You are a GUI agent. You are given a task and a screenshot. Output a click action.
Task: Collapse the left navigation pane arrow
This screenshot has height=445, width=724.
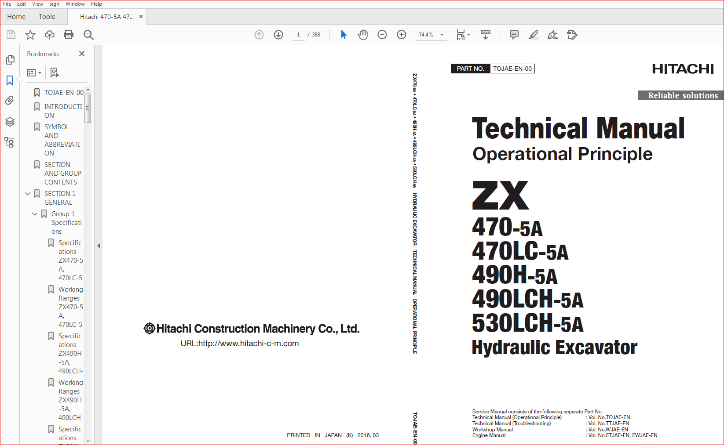[x=99, y=246]
